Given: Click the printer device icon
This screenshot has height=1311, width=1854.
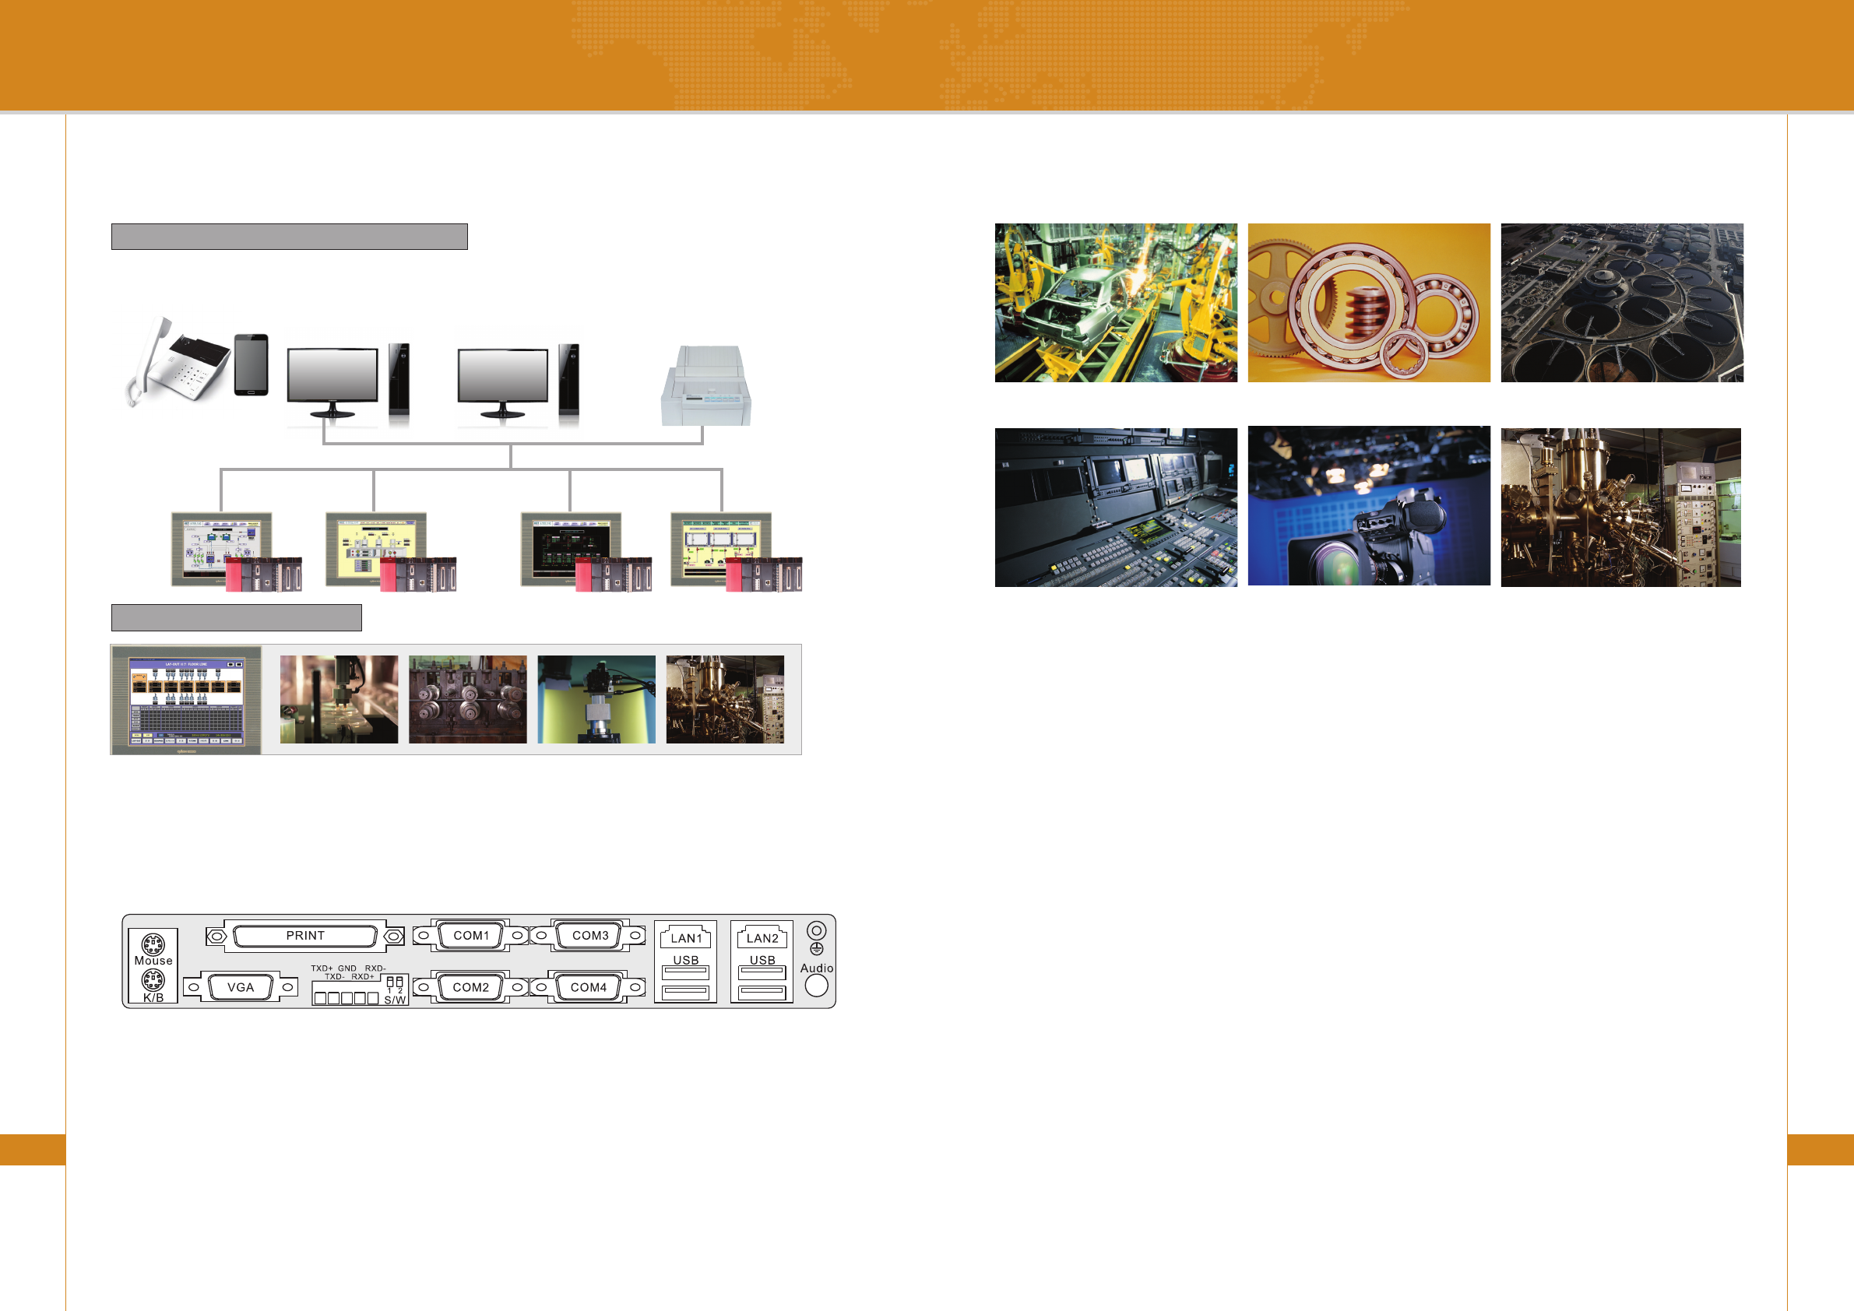Looking at the screenshot, I should [x=705, y=387].
